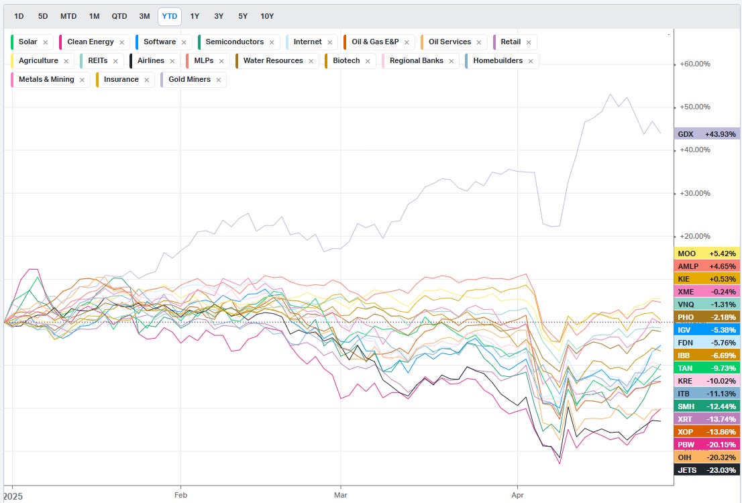This screenshot has height=503, width=742.
Task: Click the IGV -5.38% value tag
Action: [707, 330]
